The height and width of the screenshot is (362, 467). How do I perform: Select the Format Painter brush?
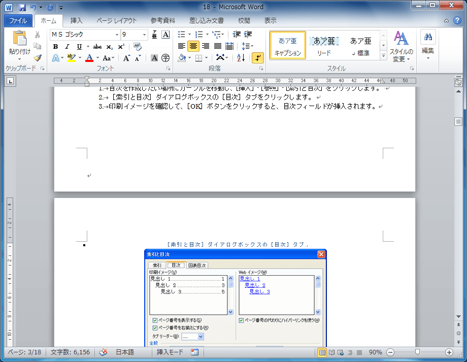point(37,58)
